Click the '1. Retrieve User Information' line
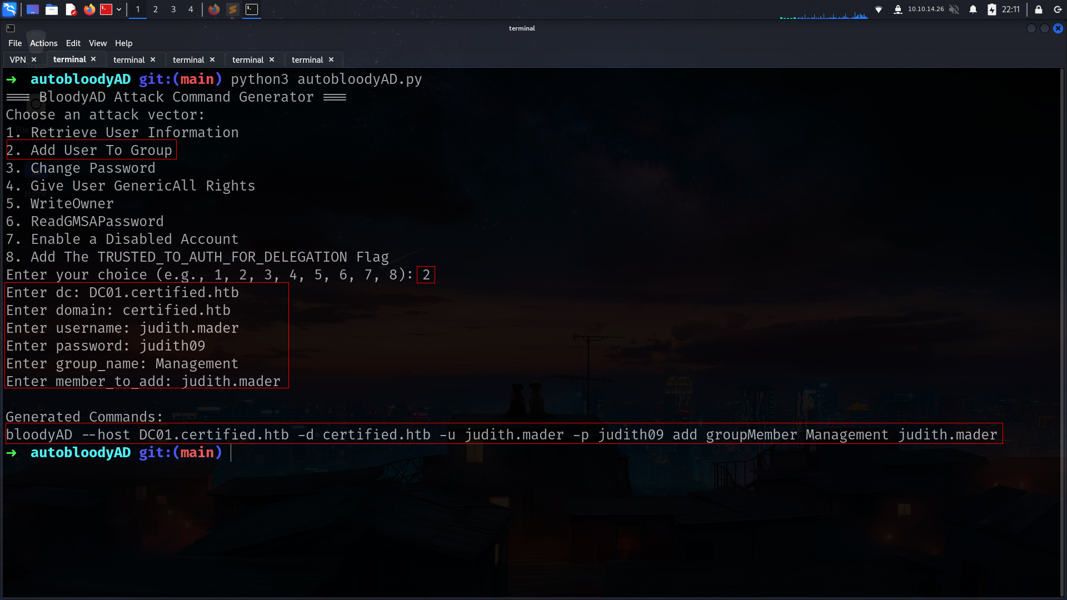 point(122,133)
